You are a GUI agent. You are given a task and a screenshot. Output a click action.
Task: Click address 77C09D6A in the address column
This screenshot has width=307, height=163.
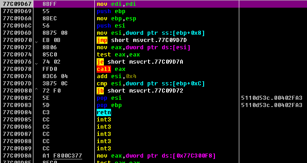coord(17,19)
